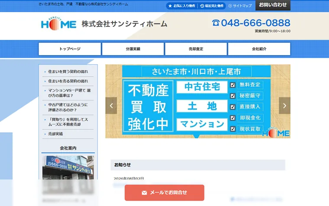Open 住まいを買う契約の流れ link
This screenshot has height=206, width=329.
(x=68, y=72)
